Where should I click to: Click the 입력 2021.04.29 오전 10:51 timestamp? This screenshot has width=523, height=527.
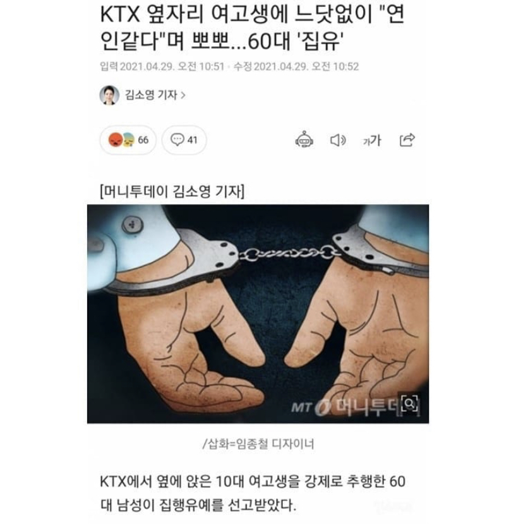[x=162, y=66]
